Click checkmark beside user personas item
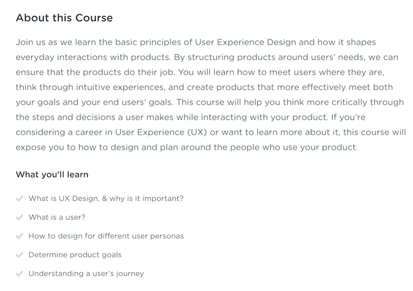This screenshot has height=291, width=413. coord(19,236)
